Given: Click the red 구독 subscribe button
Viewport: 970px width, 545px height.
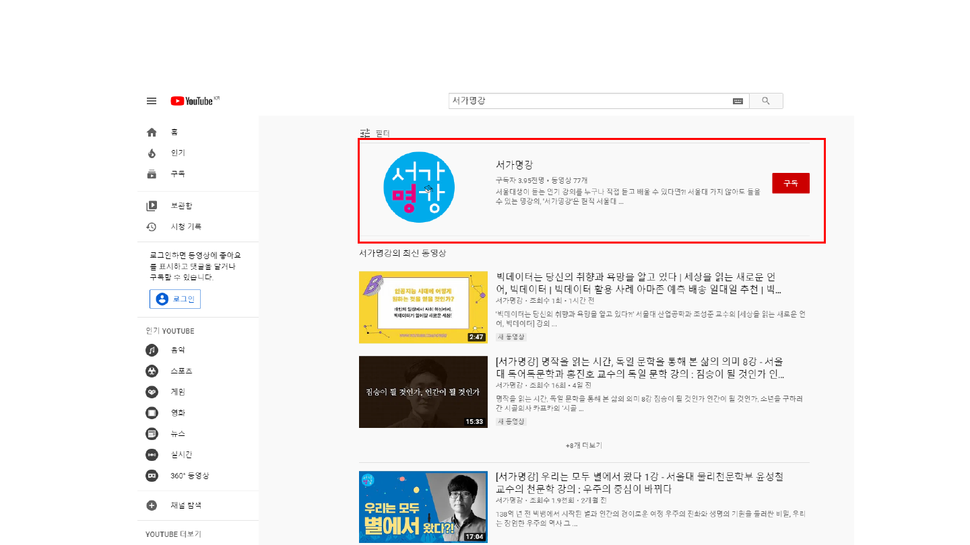Looking at the screenshot, I should pos(790,183).
